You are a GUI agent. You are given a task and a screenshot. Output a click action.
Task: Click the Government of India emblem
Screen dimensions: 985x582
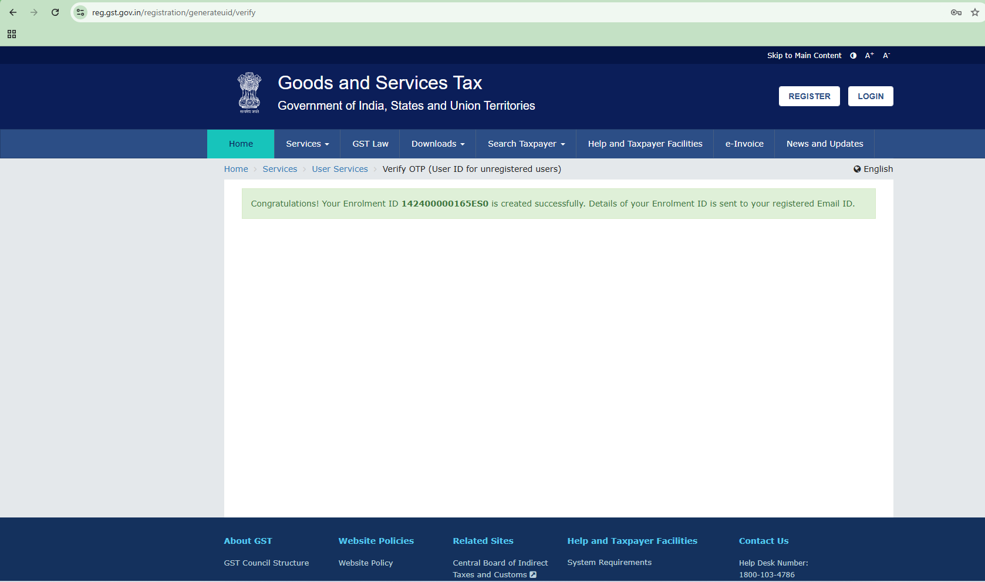(249, 93)
